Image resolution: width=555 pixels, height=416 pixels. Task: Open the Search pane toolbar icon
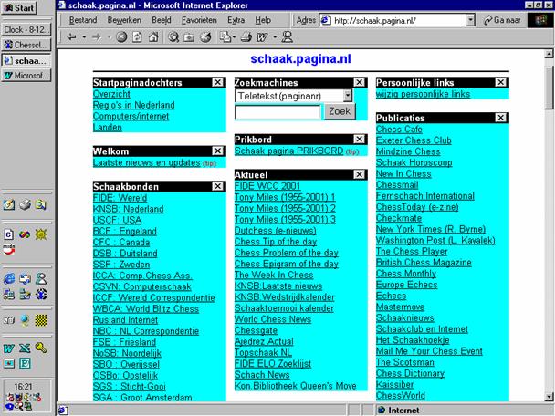point(173,37)
